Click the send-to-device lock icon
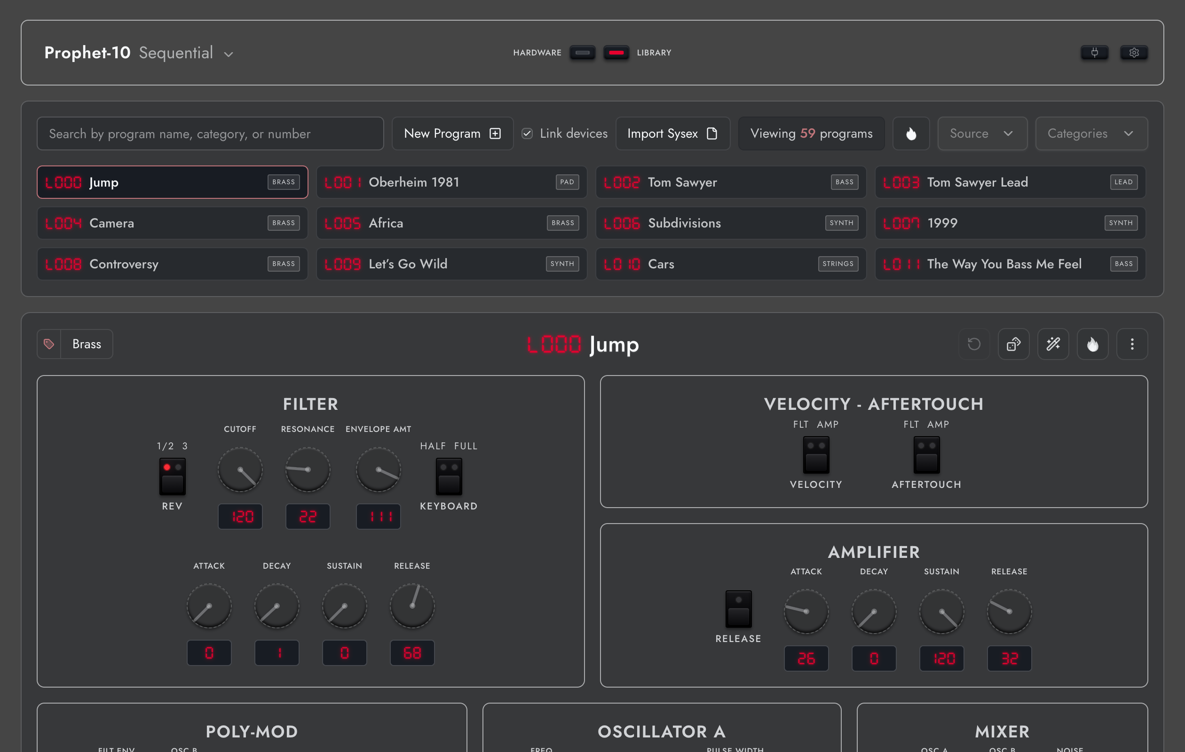The height and width of the screenshot is (752, 1185). click(x=1013, y=344)
